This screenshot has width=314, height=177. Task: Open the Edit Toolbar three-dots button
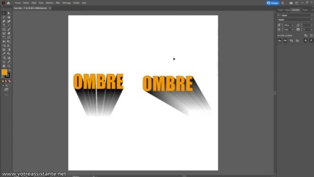click(6, 95)
